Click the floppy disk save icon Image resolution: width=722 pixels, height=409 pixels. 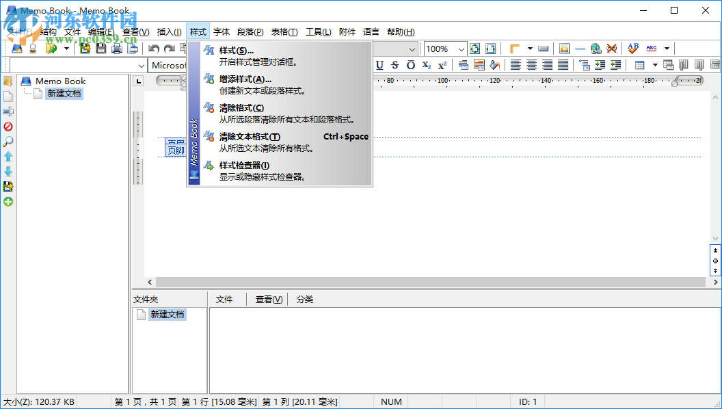(x=101, y=49)
